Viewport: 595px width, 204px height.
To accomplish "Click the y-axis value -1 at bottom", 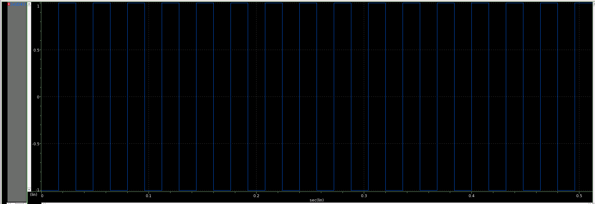I will 38,190.
